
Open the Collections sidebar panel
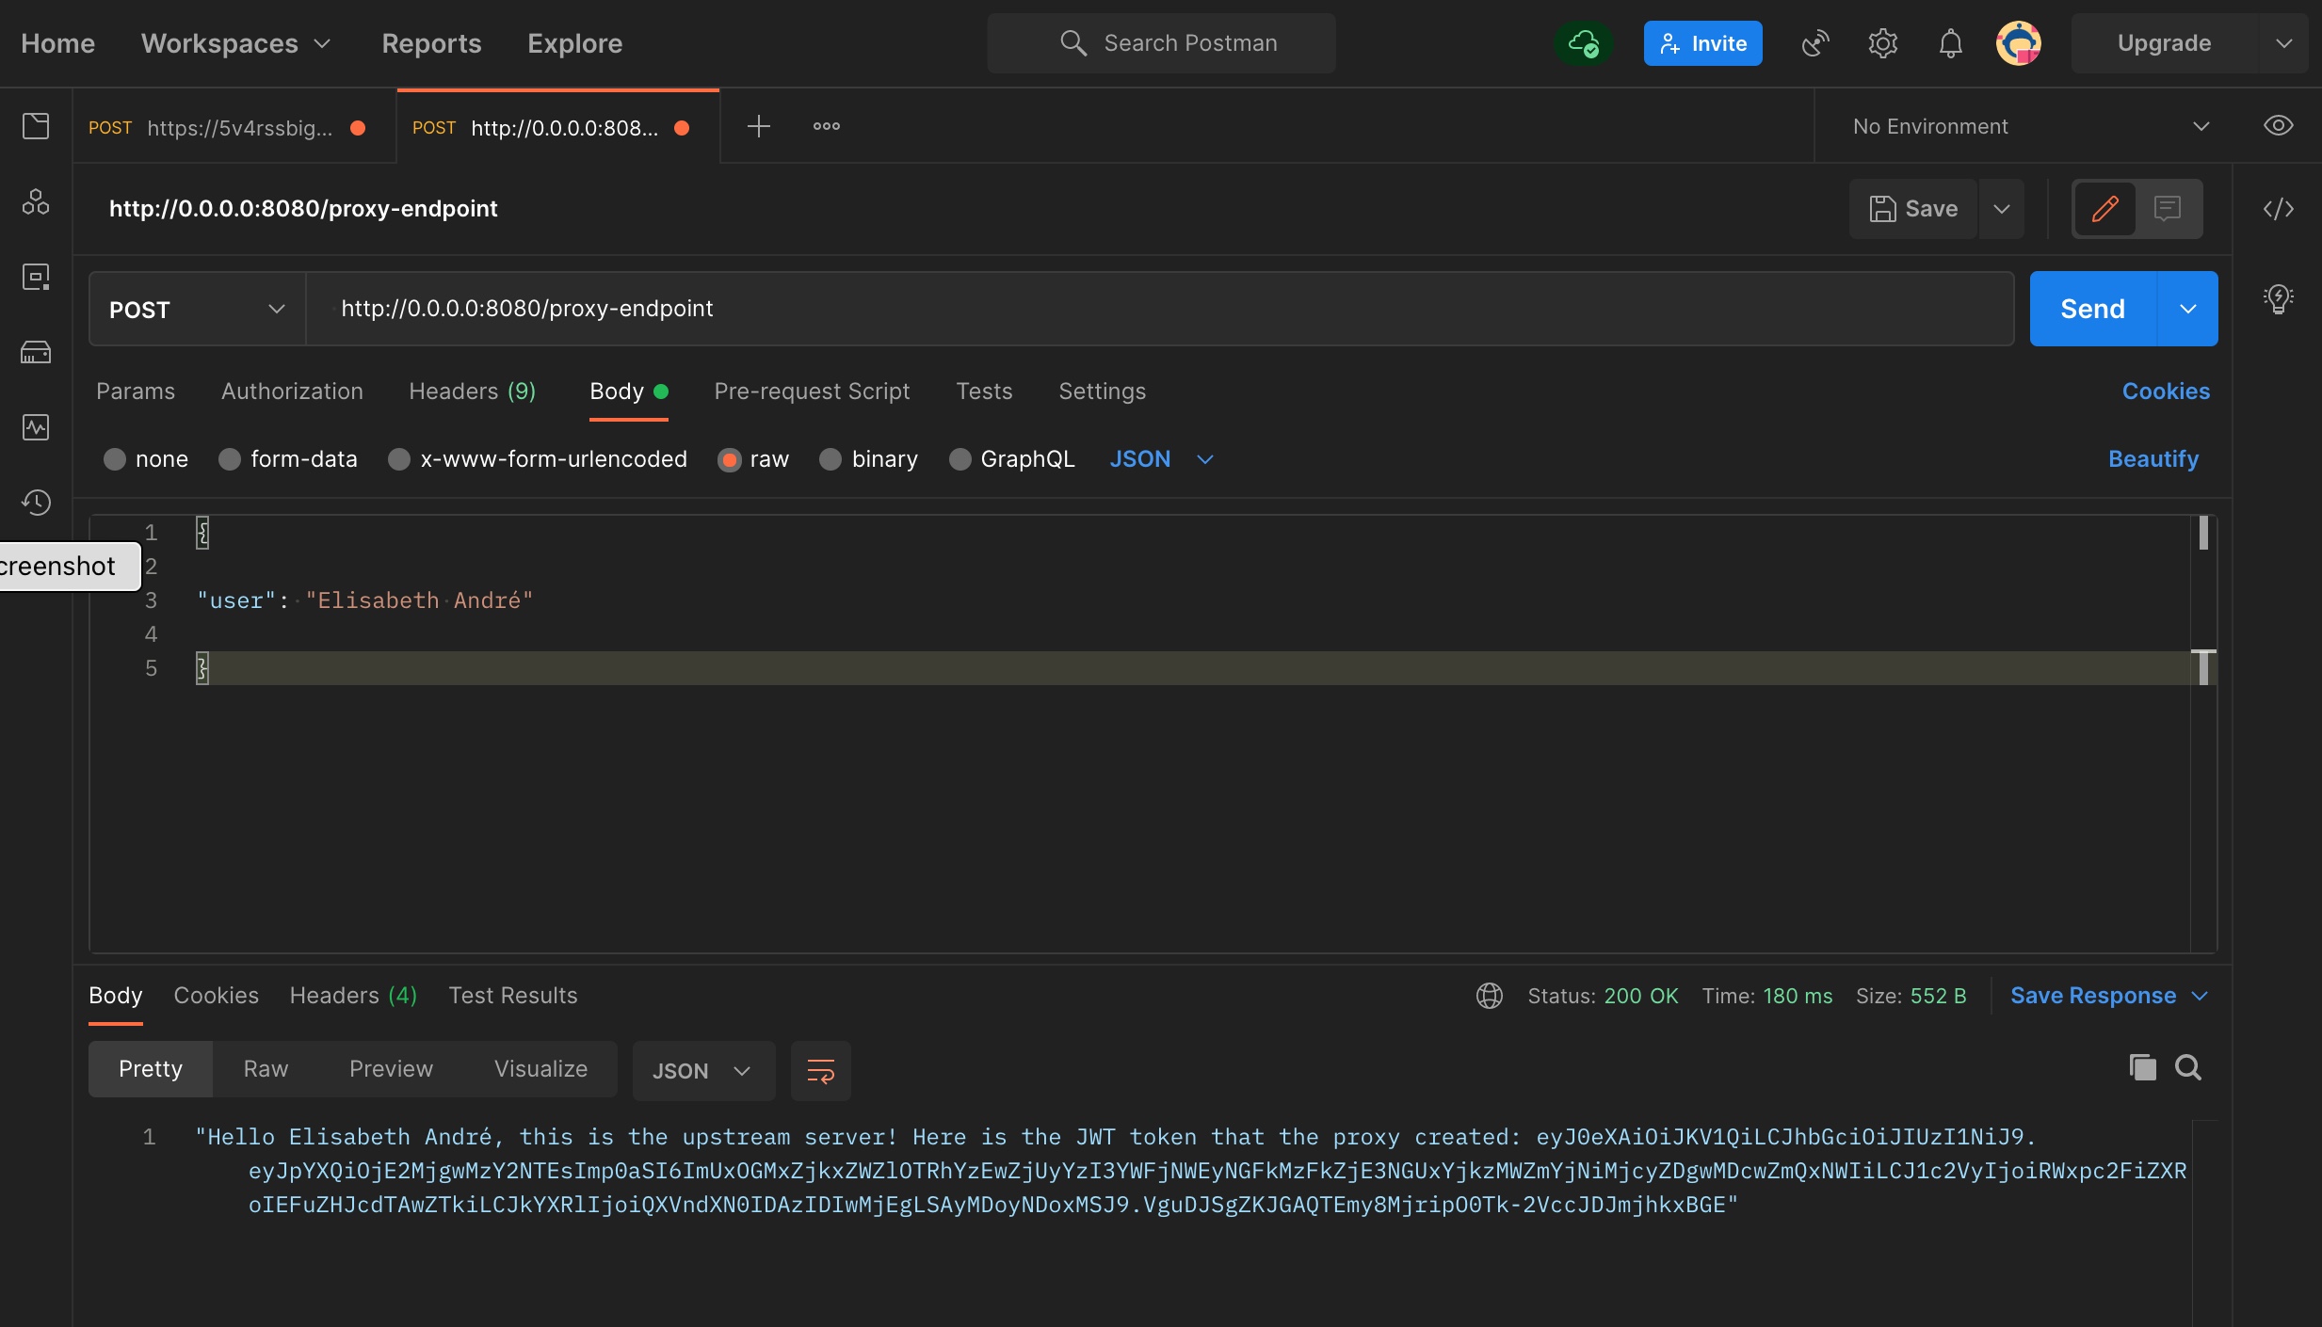36,125
